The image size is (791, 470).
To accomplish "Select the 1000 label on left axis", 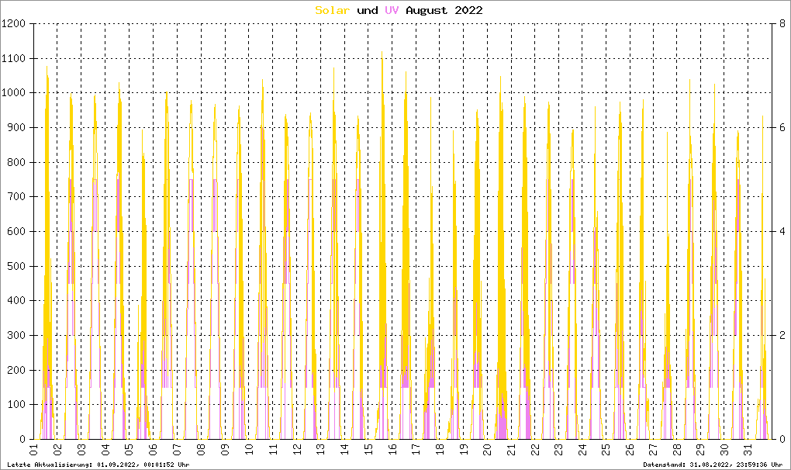I will coord(15,93).
